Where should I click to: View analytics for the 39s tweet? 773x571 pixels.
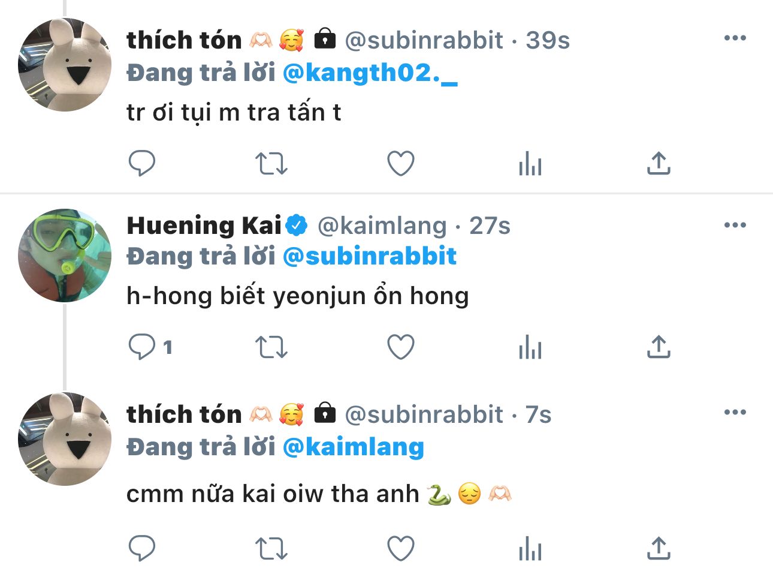530,163
